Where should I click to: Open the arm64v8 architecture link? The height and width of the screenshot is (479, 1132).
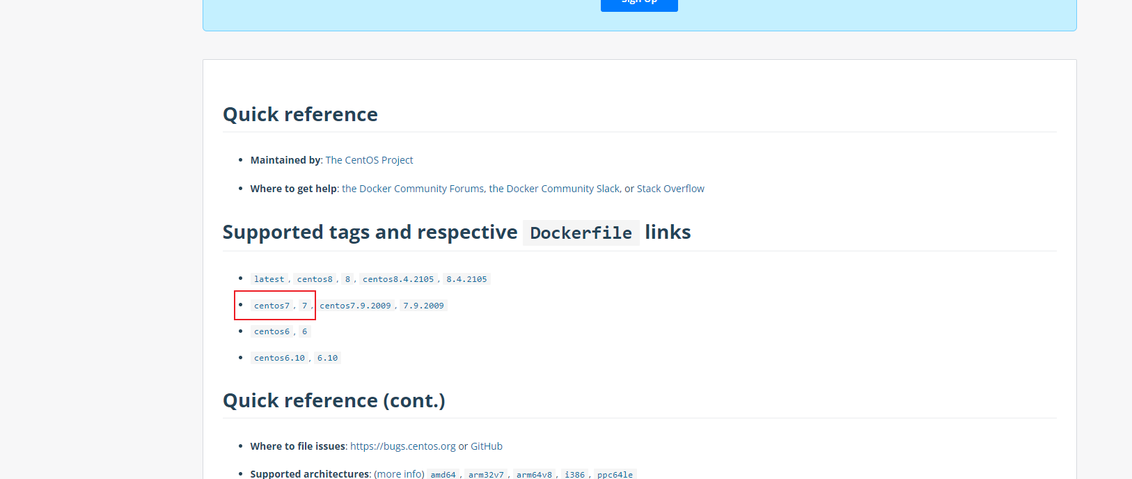[534, 474]
